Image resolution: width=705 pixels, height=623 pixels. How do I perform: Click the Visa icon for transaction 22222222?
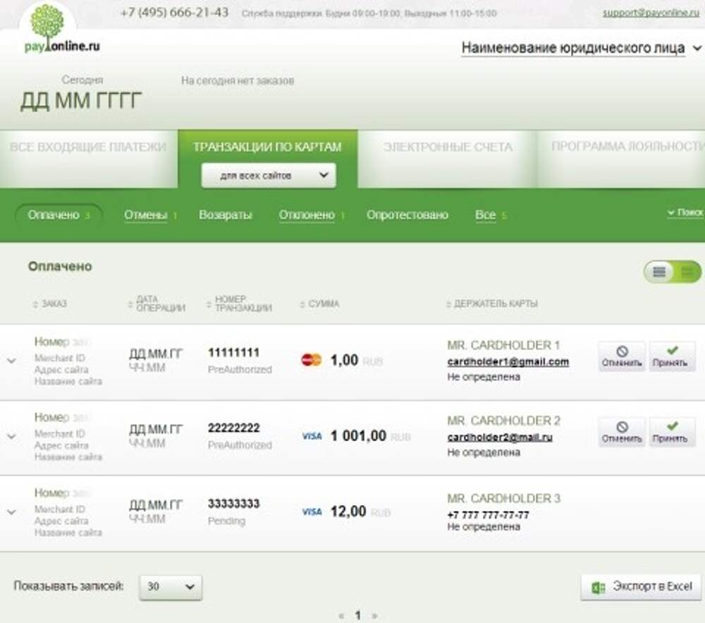point(312,436)
